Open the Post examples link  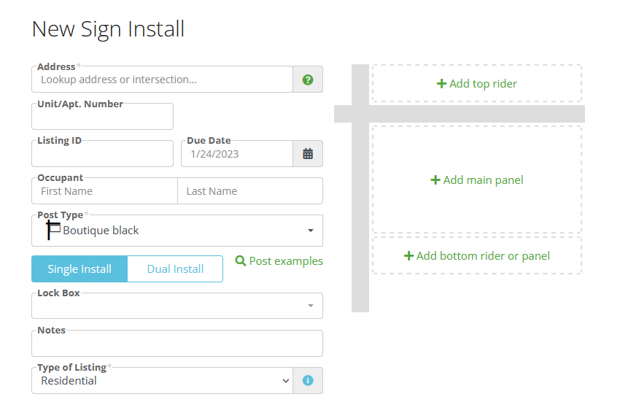coord(279,261)
